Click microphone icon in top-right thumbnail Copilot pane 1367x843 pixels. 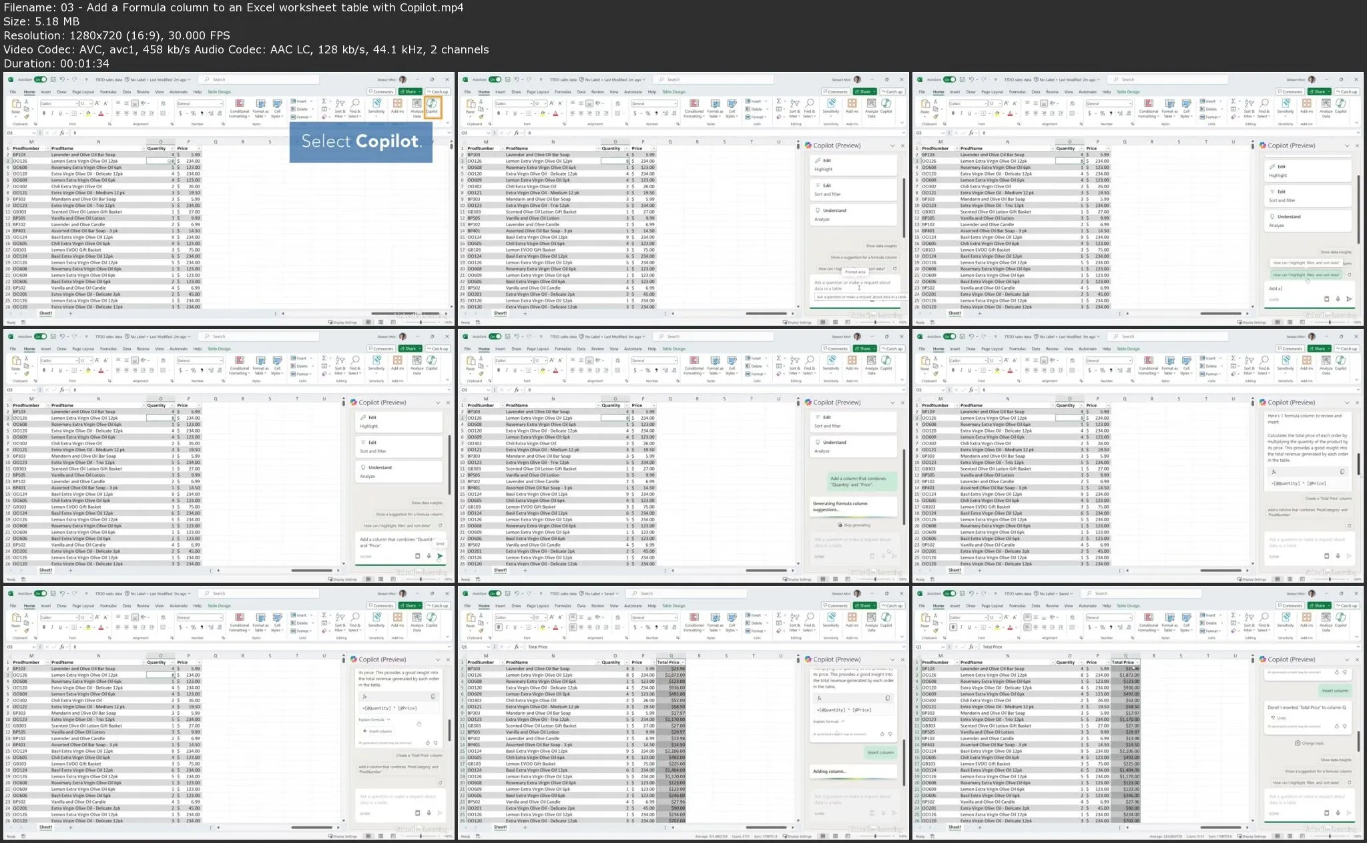[1338, 299]
